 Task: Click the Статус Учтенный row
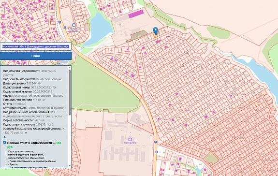click(x=15, y=104)
